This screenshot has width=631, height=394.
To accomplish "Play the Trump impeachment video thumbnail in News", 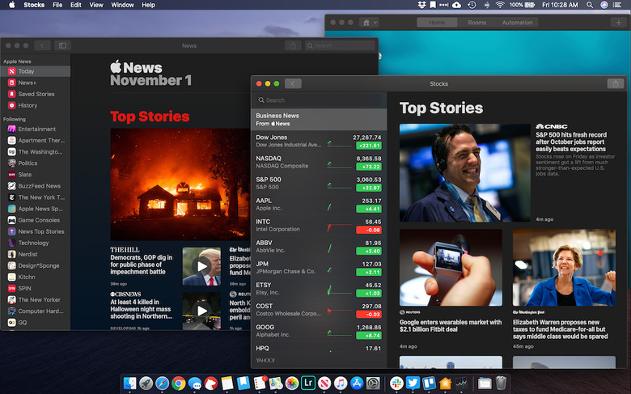I will tap(201, 266).
